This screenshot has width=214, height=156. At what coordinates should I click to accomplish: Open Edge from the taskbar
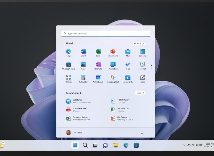pyautogui.click(x=126, y=145)
